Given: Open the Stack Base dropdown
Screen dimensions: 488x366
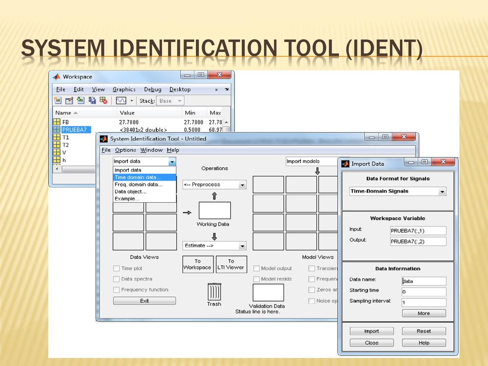Looking at the screenshot, I should click(x=170, y=101).
